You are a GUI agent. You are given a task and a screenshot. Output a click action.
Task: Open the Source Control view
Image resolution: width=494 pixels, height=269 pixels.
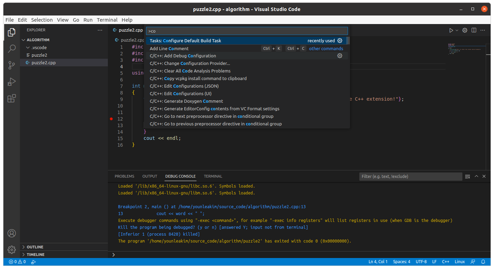pos(12,65)
